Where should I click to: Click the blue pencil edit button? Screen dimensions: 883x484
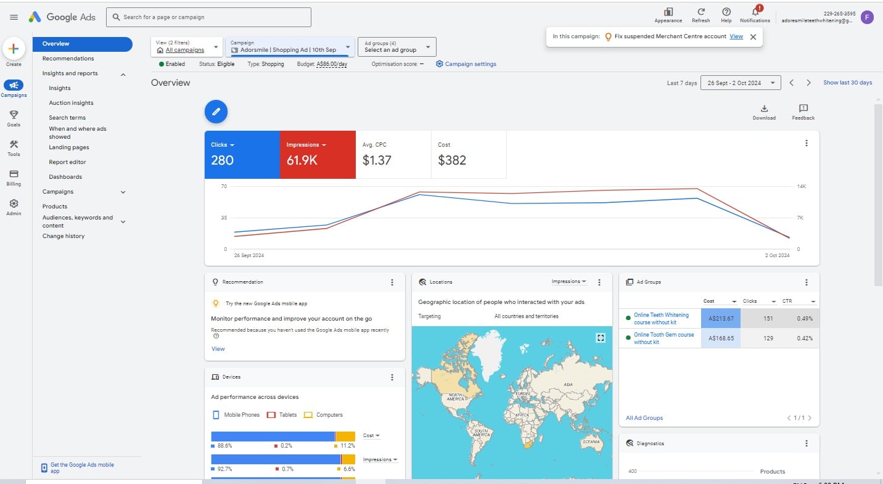(x=216, y=112)
